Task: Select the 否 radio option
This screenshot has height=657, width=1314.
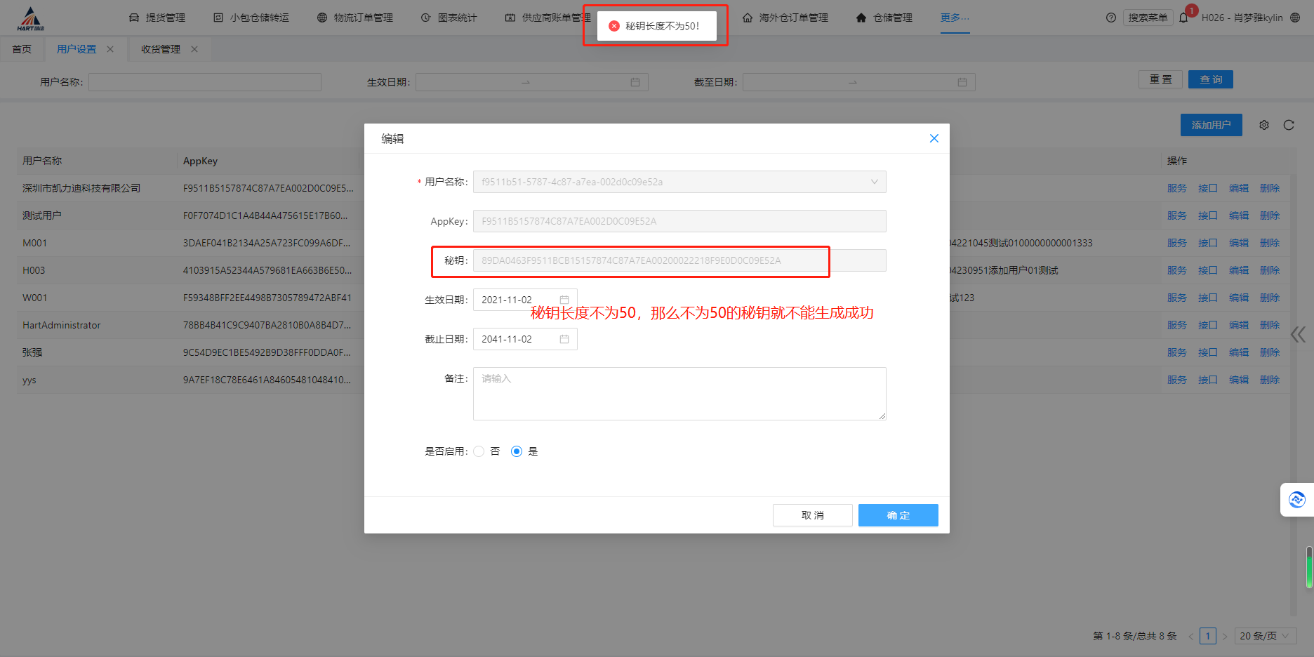Action: 479,451
